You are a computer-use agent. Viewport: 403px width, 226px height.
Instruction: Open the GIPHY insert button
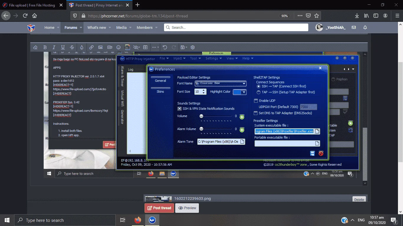pos(127,47)
